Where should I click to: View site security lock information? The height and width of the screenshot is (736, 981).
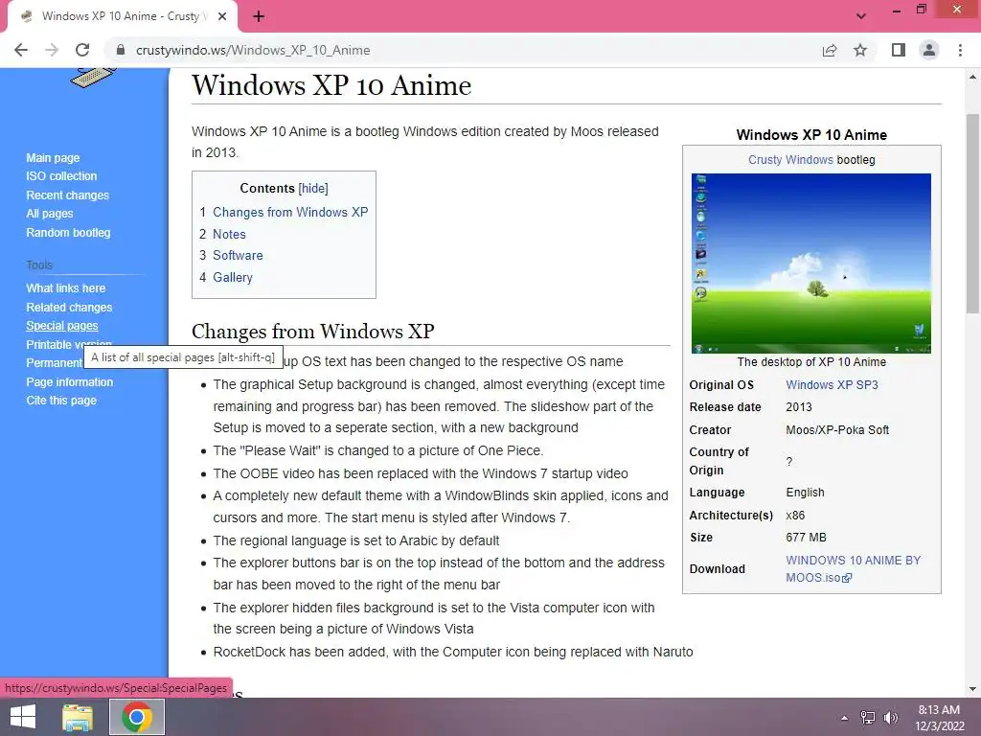[x=121, y=50]
